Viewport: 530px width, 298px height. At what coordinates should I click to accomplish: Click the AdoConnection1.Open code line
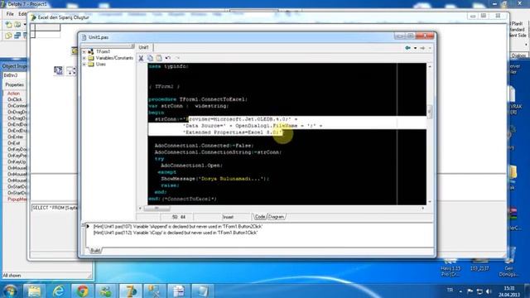pos(191,166)
